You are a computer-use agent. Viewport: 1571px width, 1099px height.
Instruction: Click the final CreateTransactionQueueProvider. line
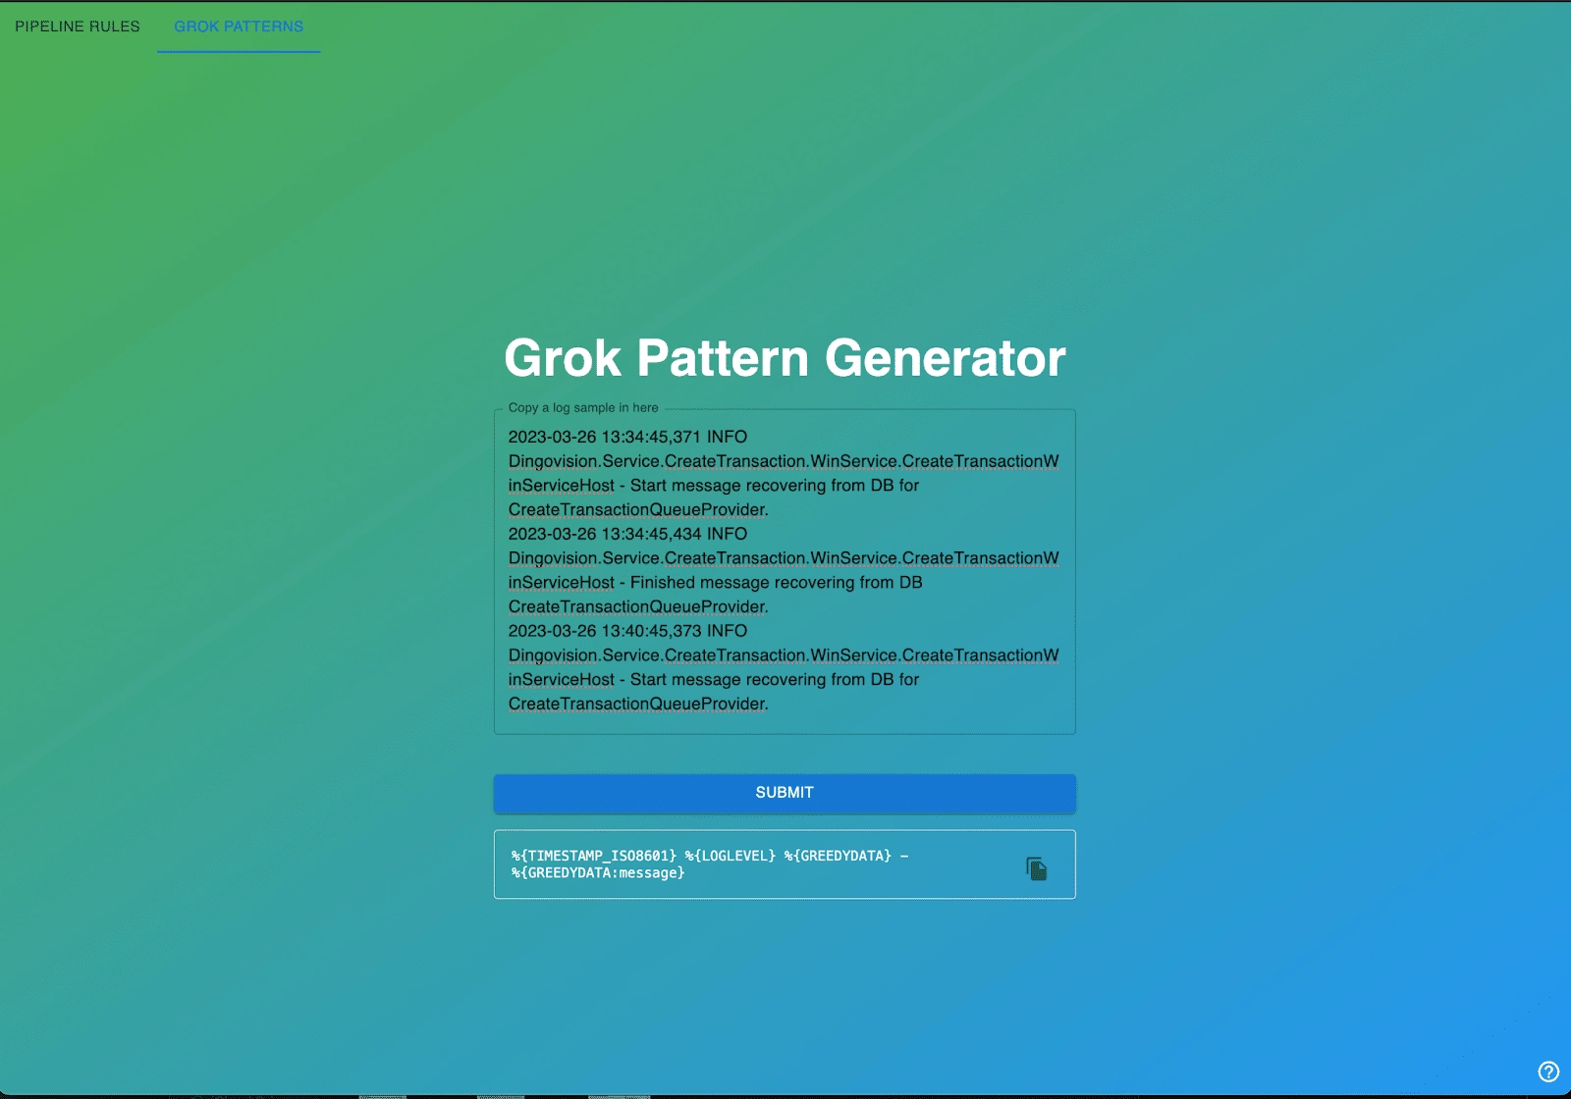point(638,705)
